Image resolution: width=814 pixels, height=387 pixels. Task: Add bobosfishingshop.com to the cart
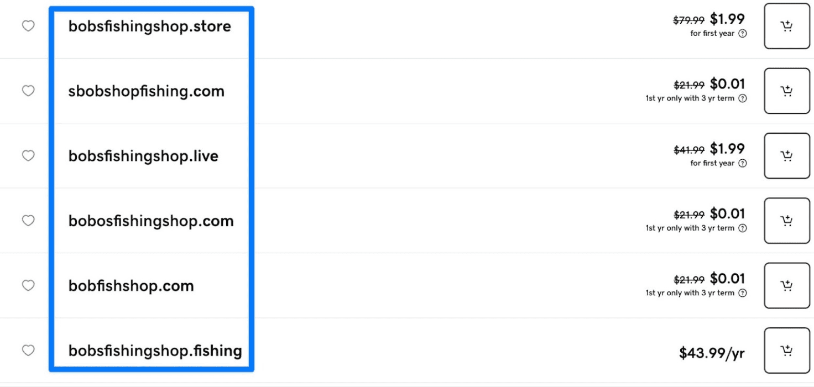click(786, 220)
